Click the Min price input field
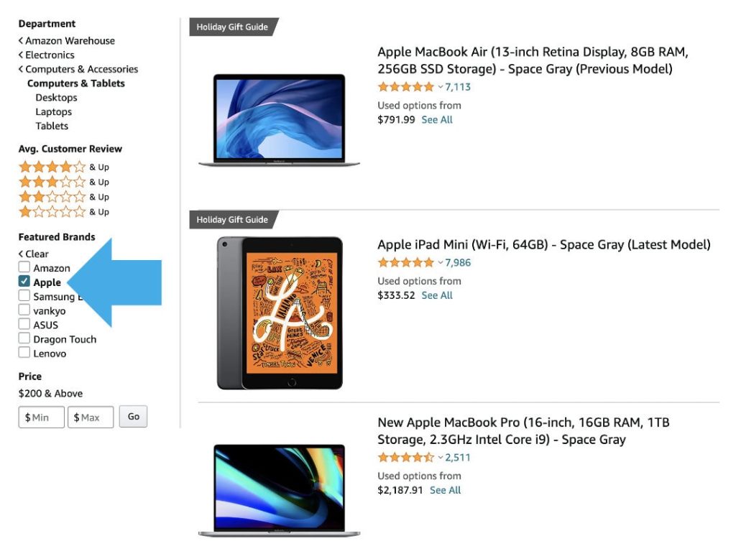The width and height of the screenshot is (736, 559). tap(40, 416)
